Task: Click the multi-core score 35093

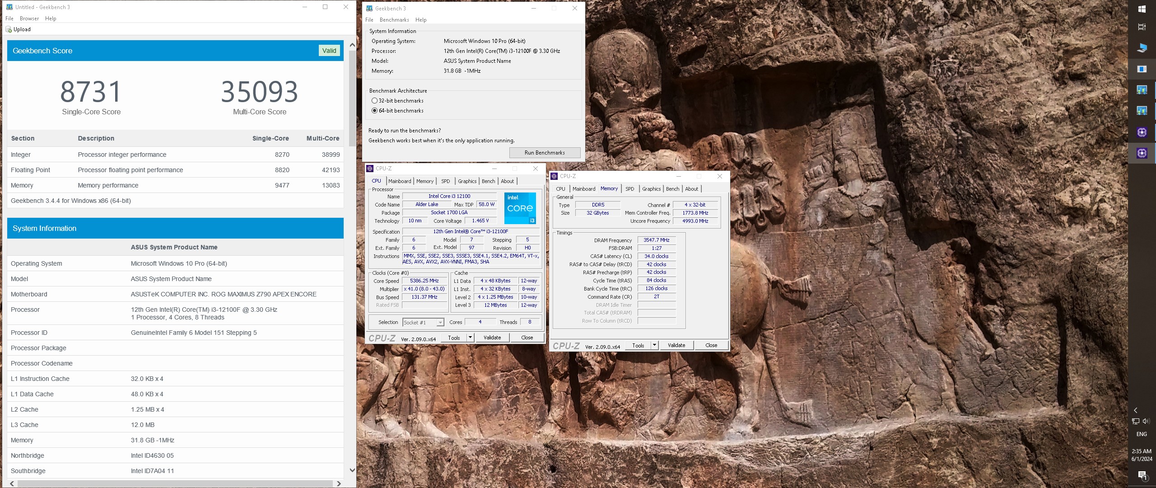Action: pos(260,92)
